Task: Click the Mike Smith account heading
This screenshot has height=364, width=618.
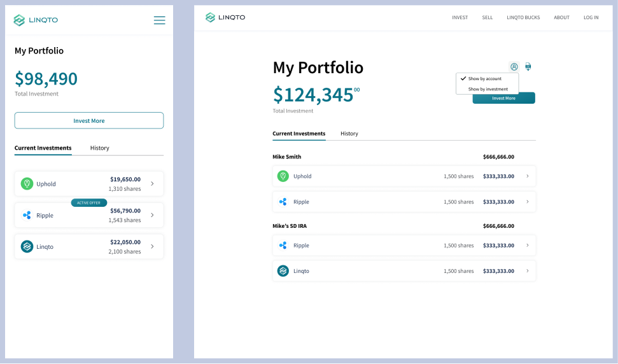Action: tap(286, 157)
